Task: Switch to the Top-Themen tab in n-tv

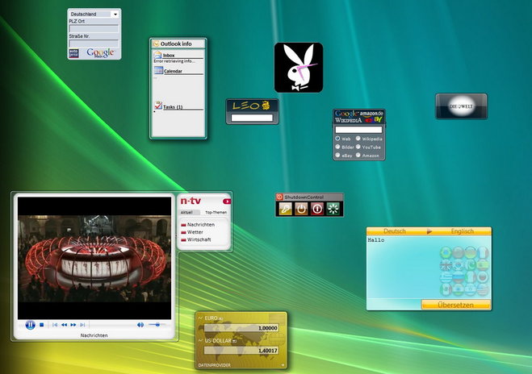Action: click(216, 213)
